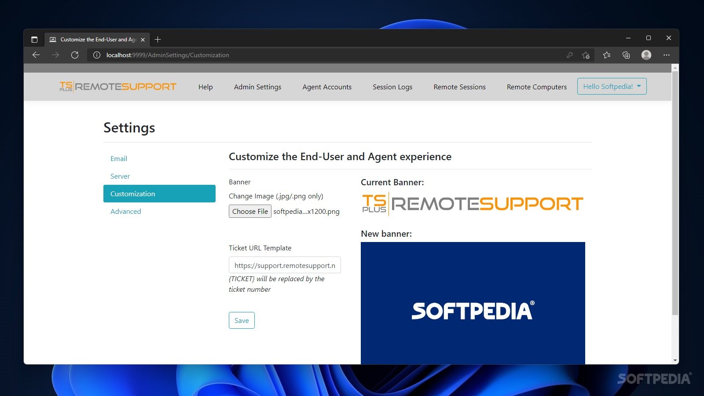Open the site information icon
This screenshot has width=704, height=396.
pos(97,55)
